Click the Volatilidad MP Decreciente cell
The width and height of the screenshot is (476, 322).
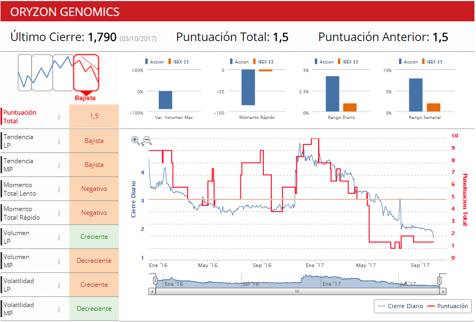click(94, 309)
